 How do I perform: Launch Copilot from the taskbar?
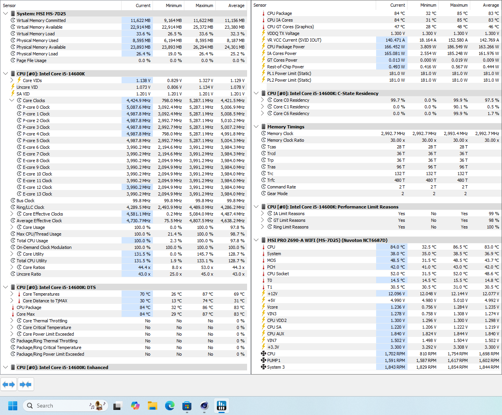click(x=135, y=406)
